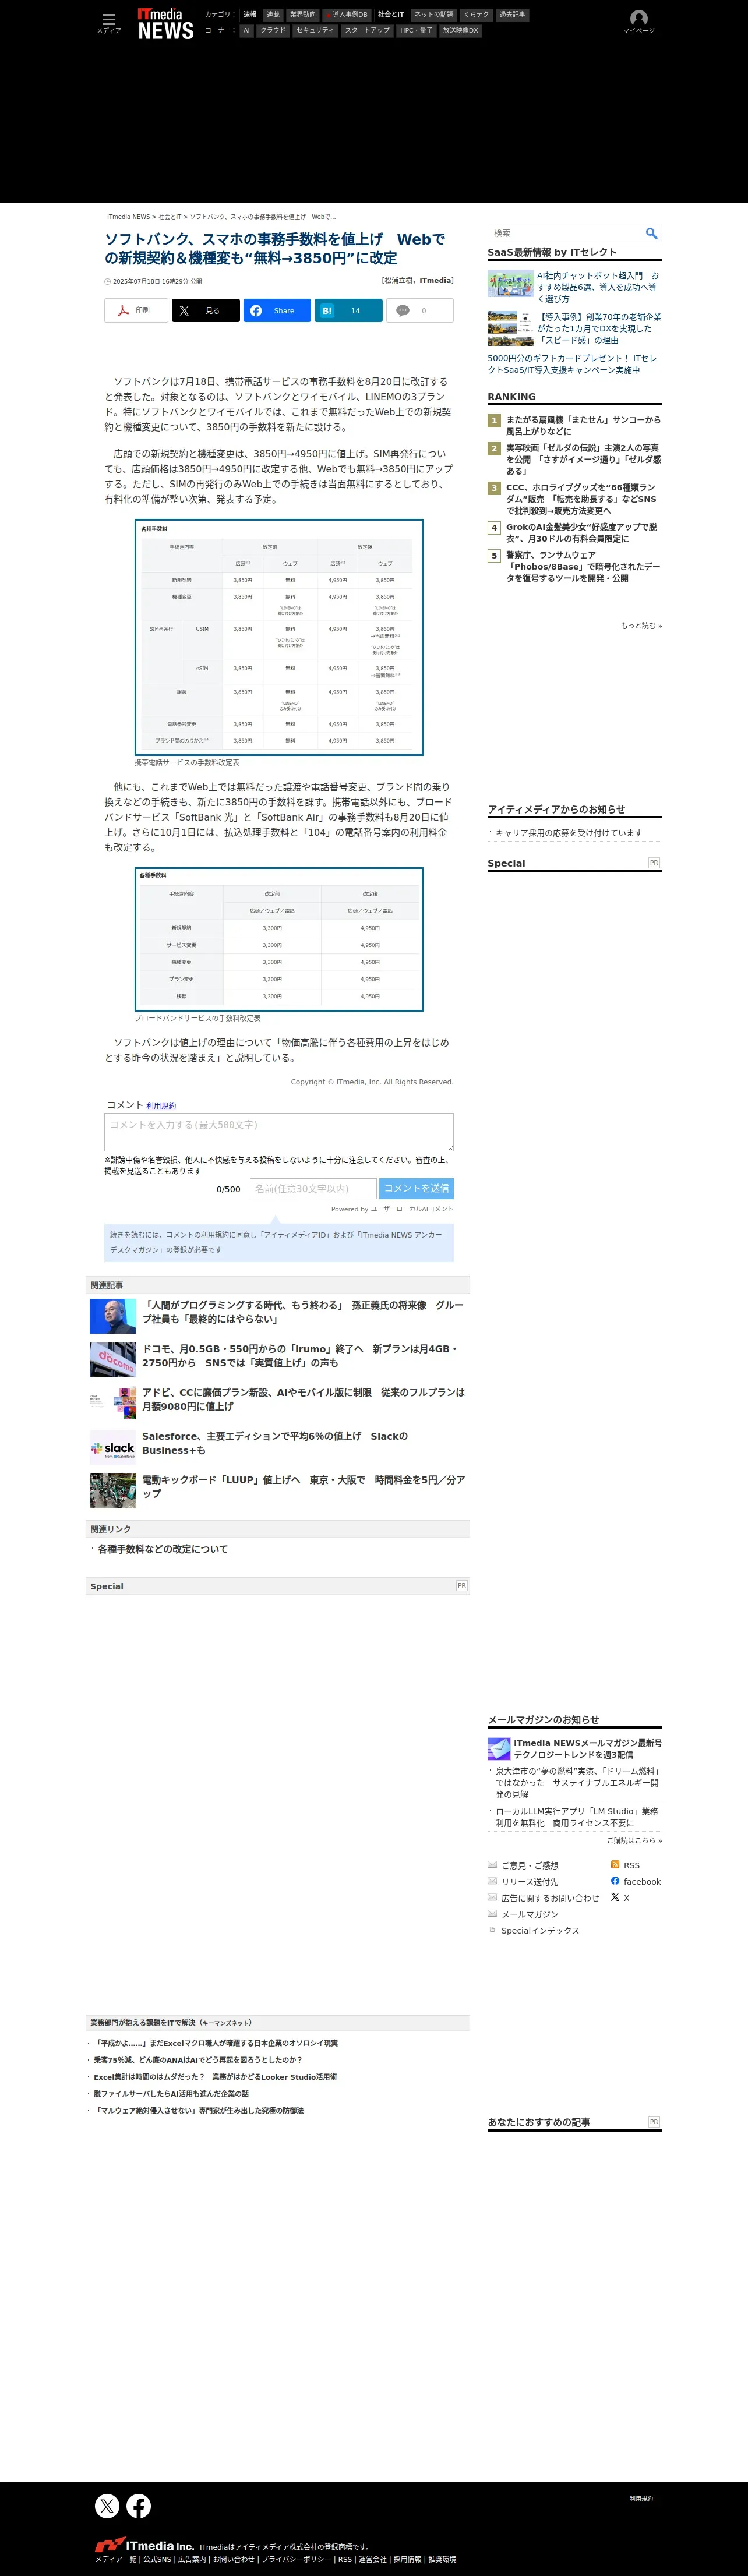Open the ITmedia NEWS breadcrumb link
The height and width of the screenshot is (2576, 748).
128,217
